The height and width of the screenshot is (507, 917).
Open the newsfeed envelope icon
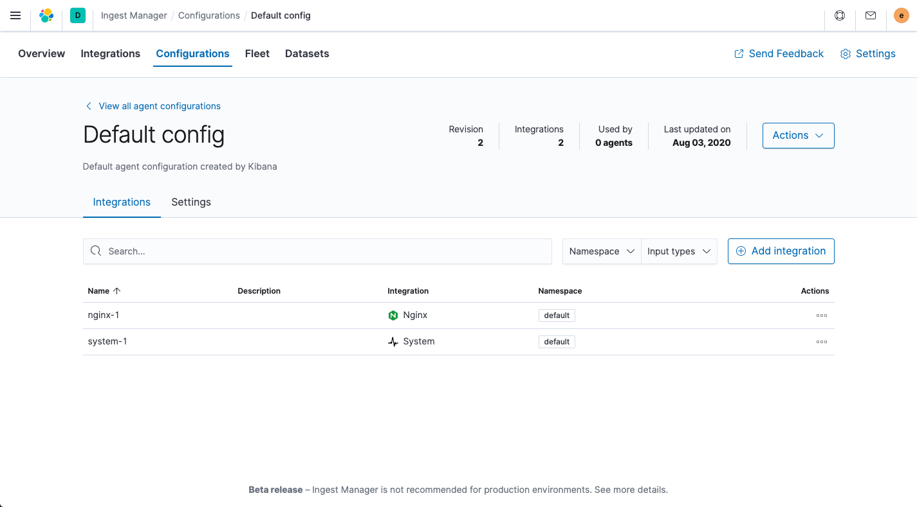coord(870,15)
